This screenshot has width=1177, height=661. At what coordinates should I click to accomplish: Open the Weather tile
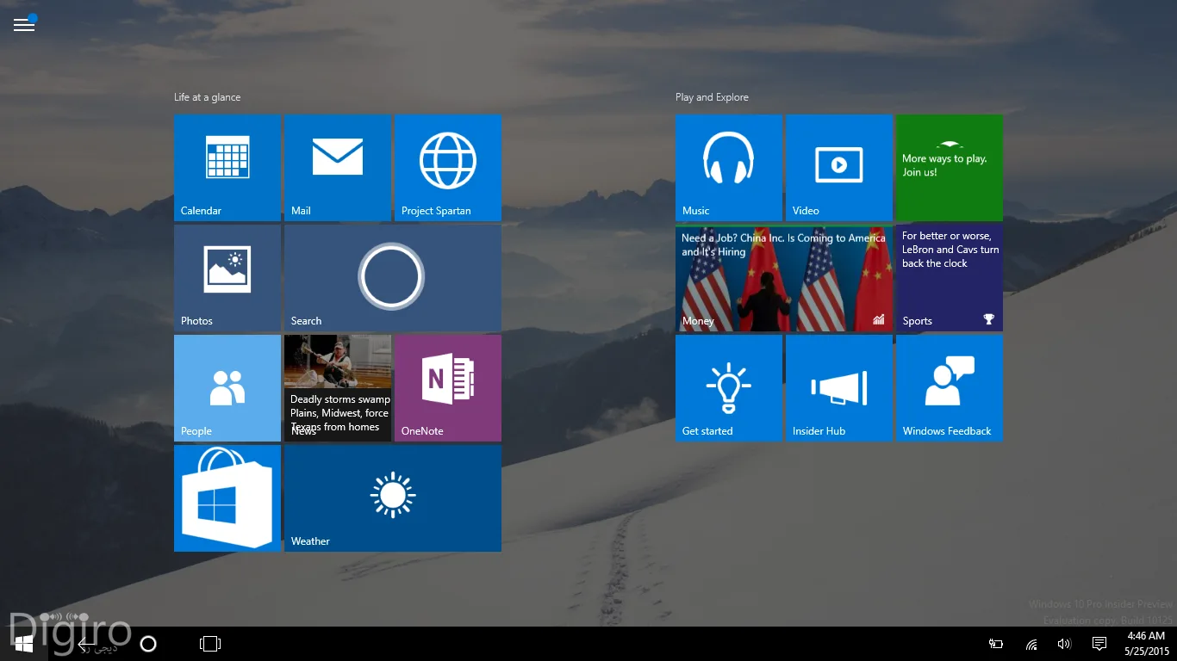393,498
